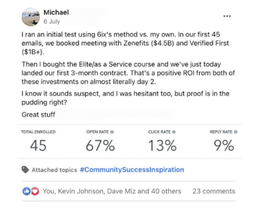Click the Total Enrolled label

[x=38, y=132]
